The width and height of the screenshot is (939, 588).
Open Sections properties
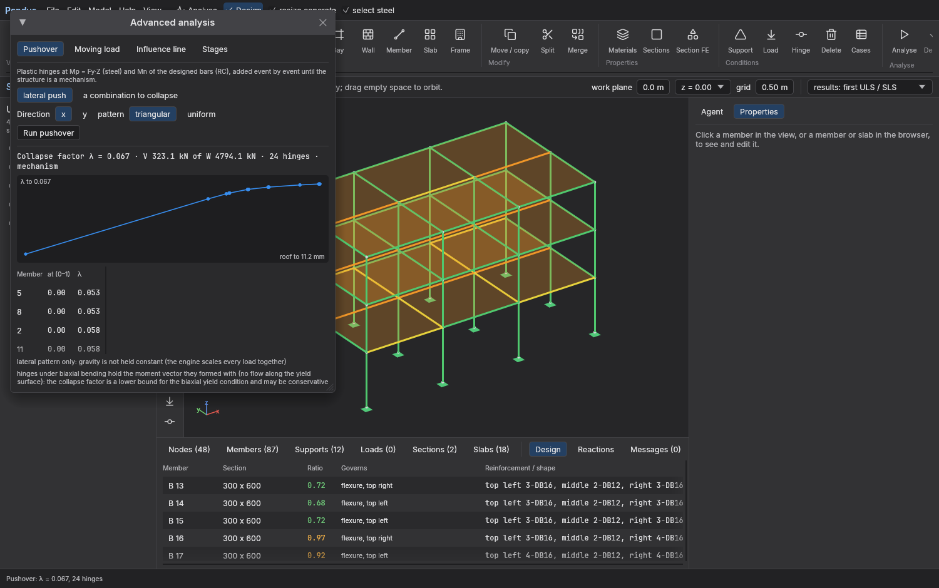(x=656, y=41)
